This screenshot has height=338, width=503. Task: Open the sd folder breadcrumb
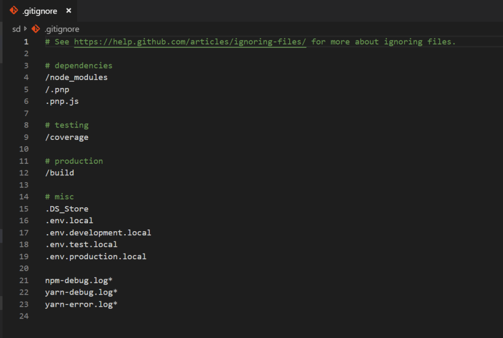(16, 29)
